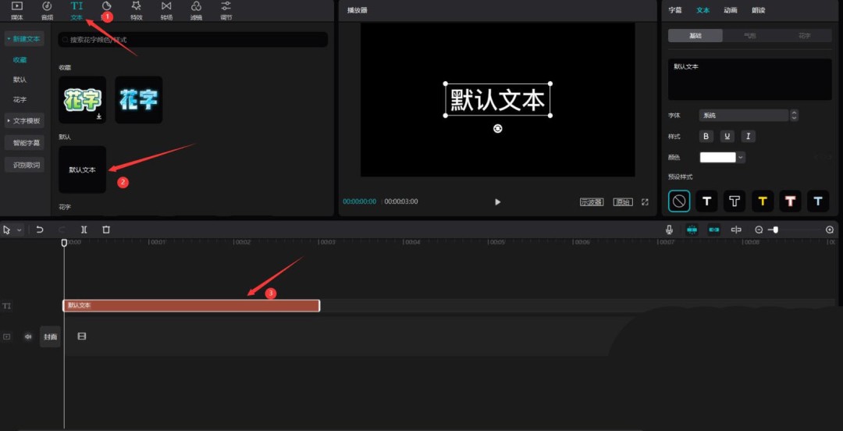Switch to the 朗读 read-aloud tab

click(x=758, y=10)
